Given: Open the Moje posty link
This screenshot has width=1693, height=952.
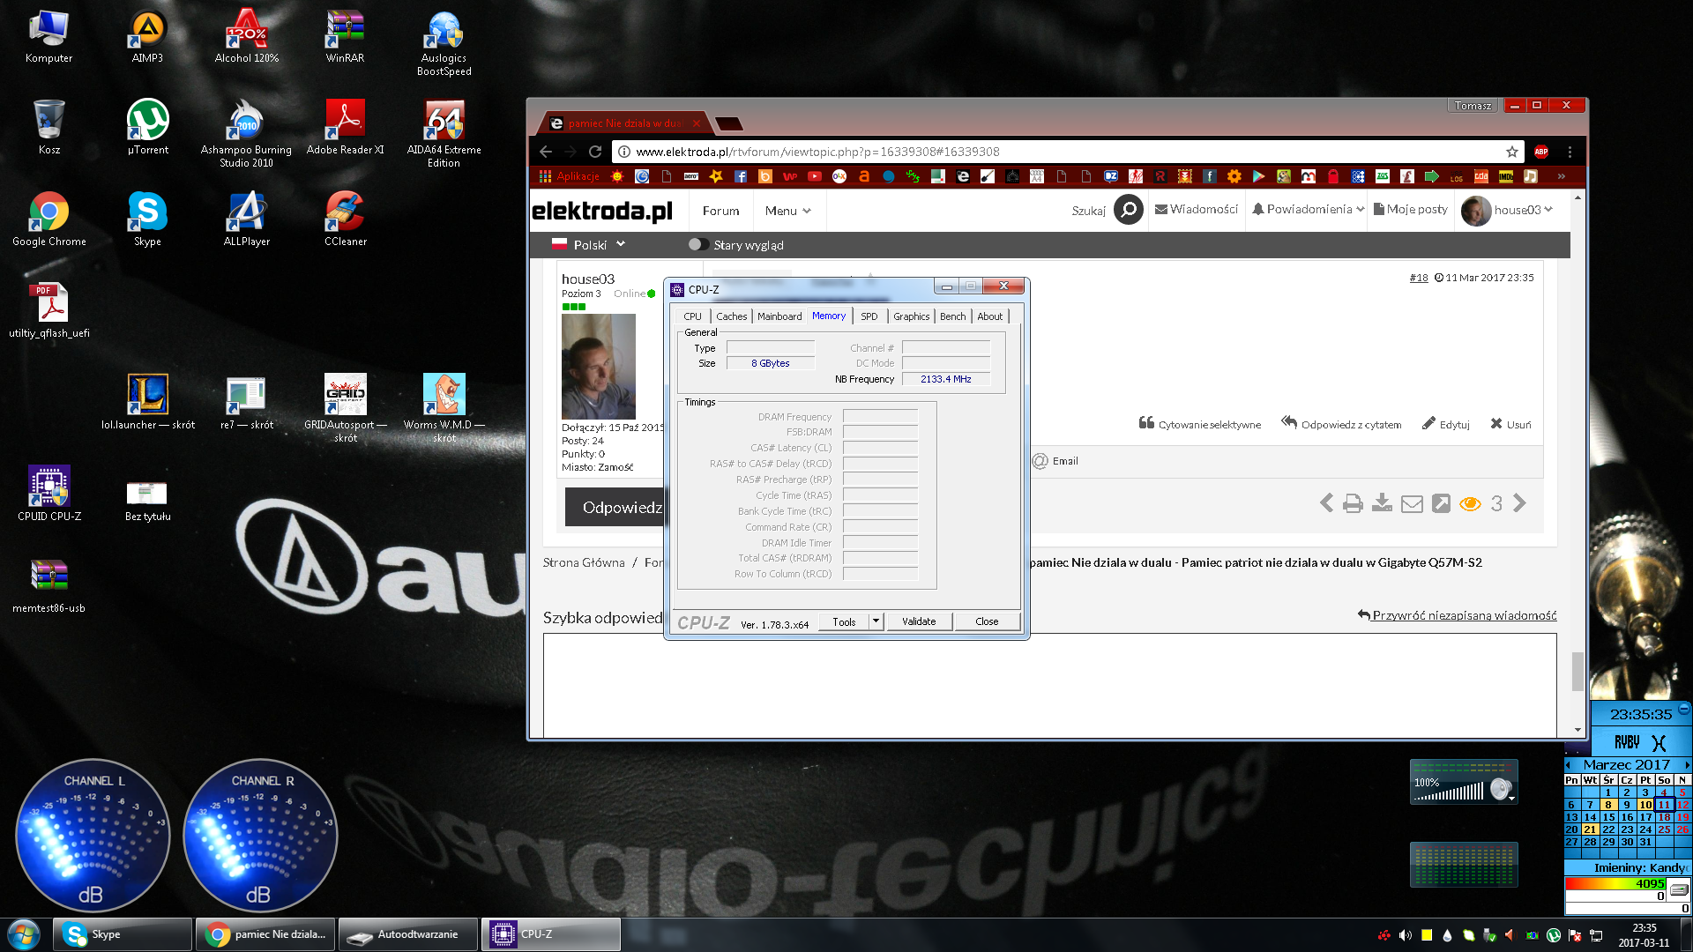Looking at the screenshot, I should pyautogui.click(x=1411, y=210).
